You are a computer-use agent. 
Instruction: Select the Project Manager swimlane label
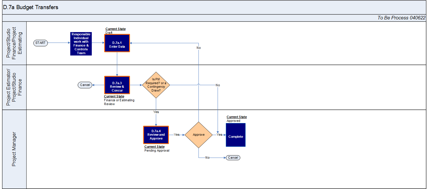14,149
